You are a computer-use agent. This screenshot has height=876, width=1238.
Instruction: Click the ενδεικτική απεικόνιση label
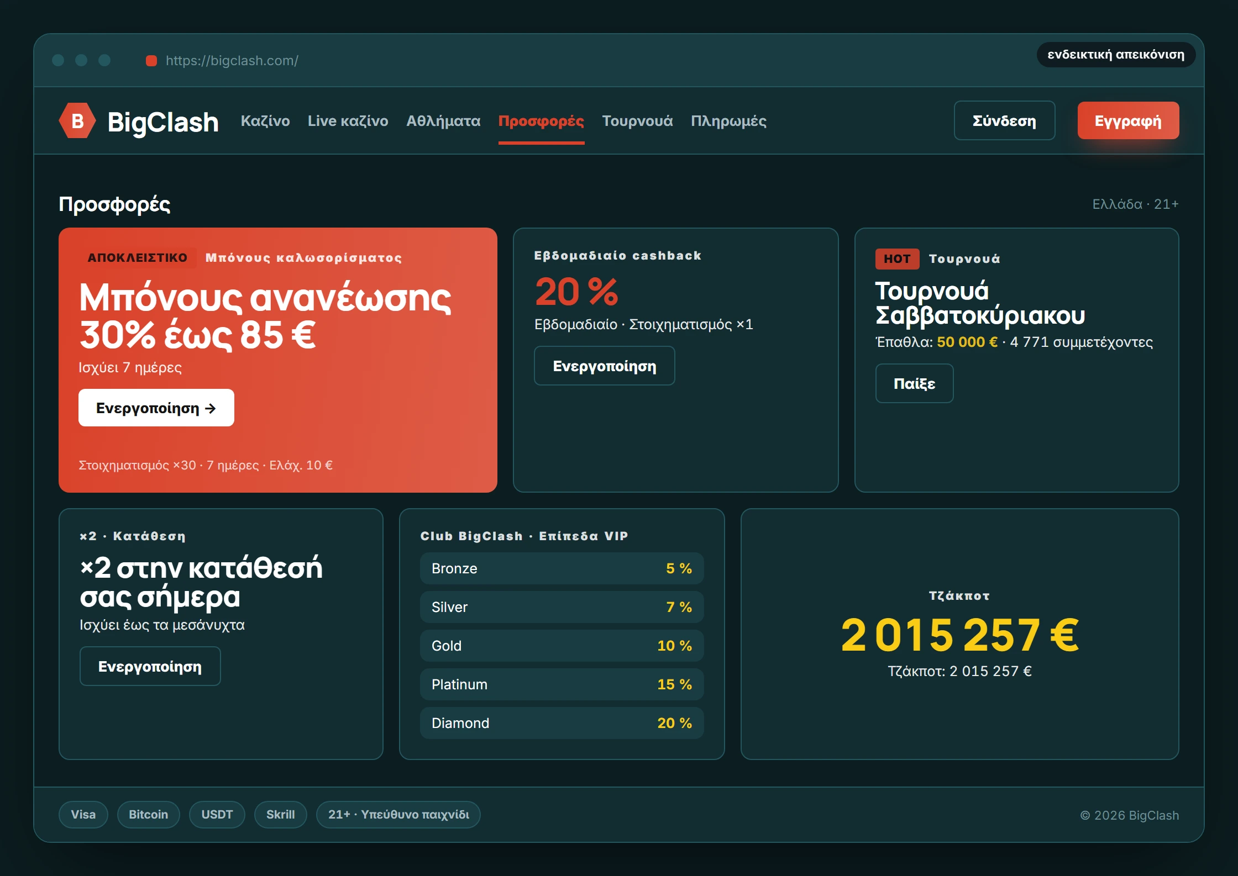tap(1116, 55)
